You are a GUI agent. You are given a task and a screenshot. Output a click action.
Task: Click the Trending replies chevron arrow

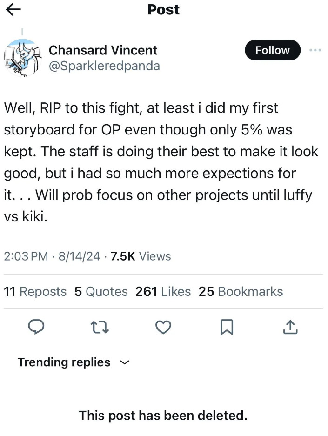124,362
